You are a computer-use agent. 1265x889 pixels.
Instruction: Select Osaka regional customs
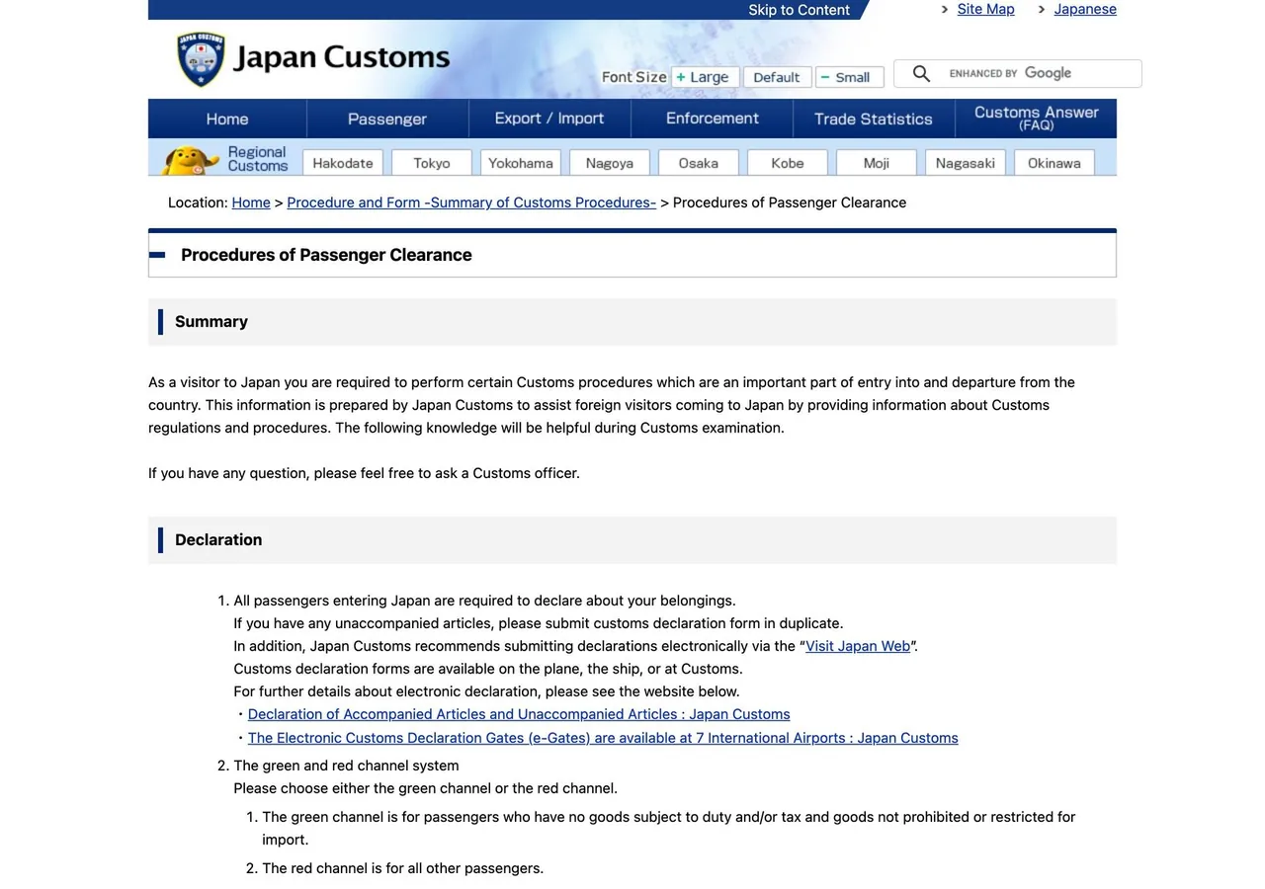699,163
